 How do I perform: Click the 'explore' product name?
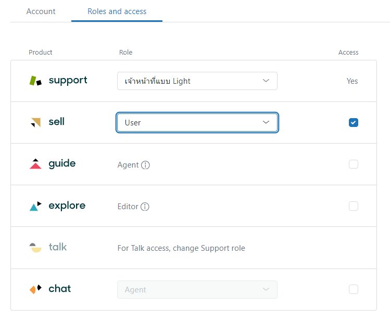coord(67,206)
